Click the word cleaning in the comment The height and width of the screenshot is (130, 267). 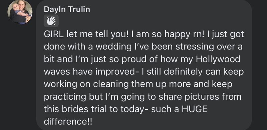coord(110,84)
